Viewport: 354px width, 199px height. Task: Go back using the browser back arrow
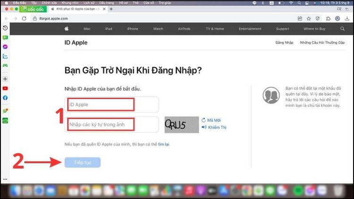click(x=7, y=18)
